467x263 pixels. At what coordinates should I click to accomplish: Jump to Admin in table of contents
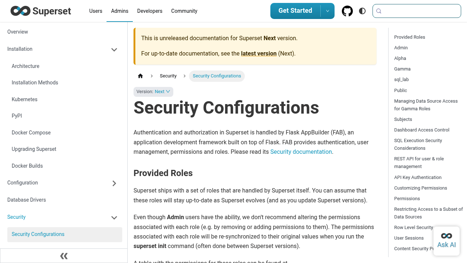pos(401,48)
